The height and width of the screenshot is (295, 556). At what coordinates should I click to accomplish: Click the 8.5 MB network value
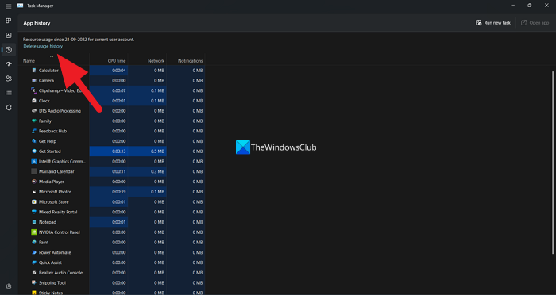147,151
